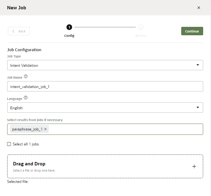Click the Config step label
The width and height of the screenshot is (211, 196).
point(69,36)
